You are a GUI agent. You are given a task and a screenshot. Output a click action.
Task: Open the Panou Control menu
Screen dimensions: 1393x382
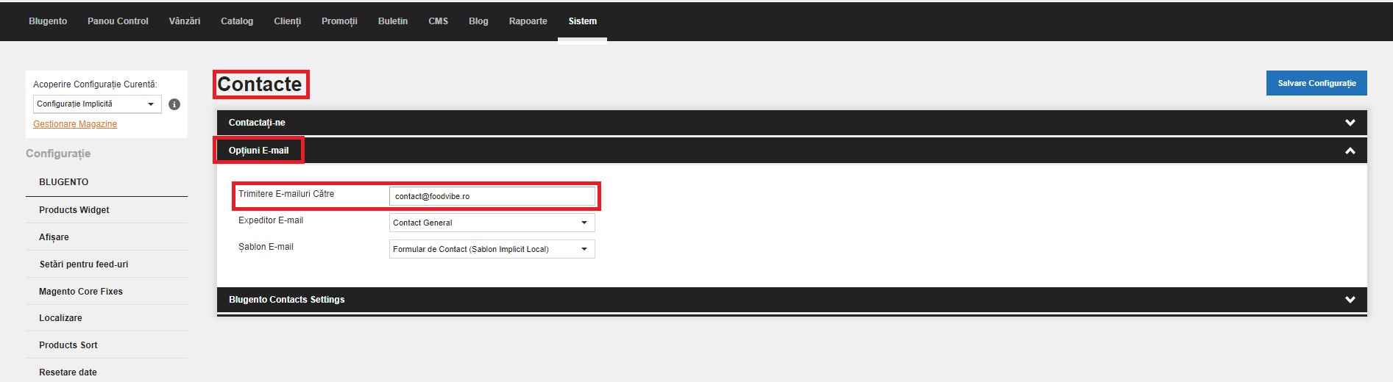click(118, 21)
